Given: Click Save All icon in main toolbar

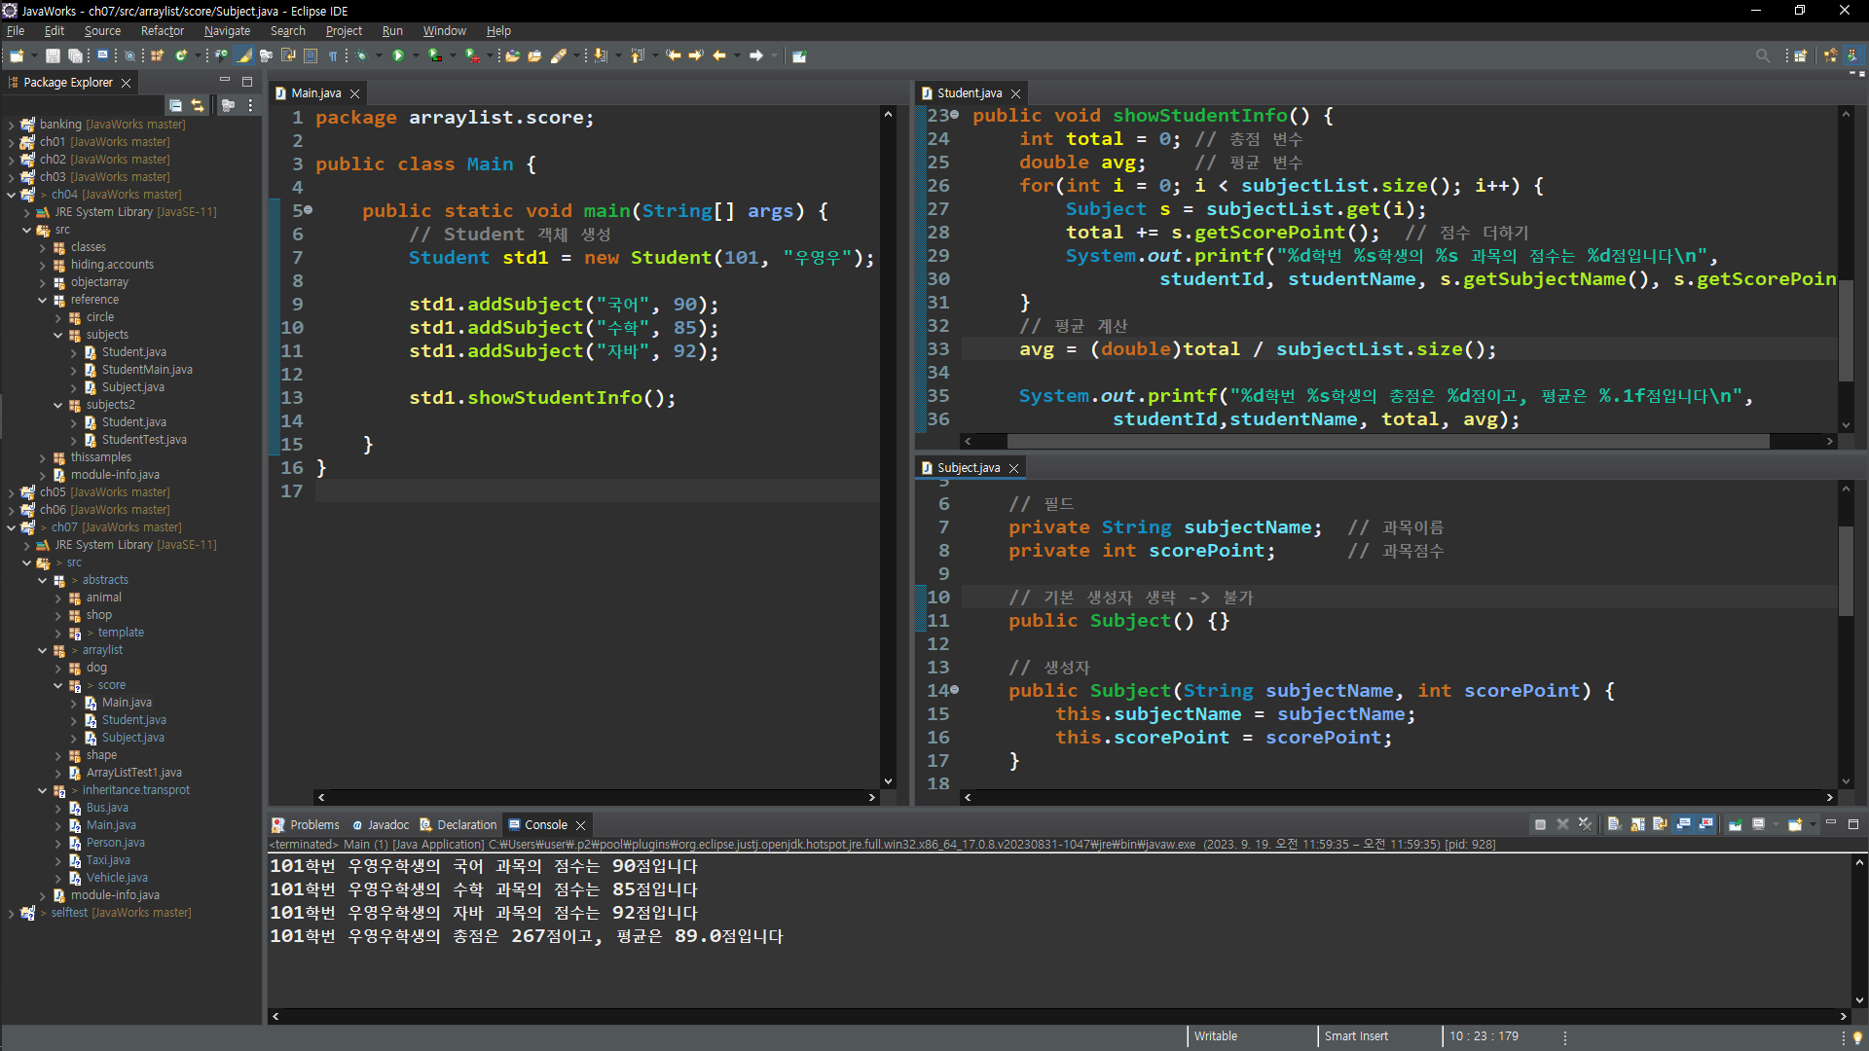Looking at the screenshot, I should click(74, 55).
